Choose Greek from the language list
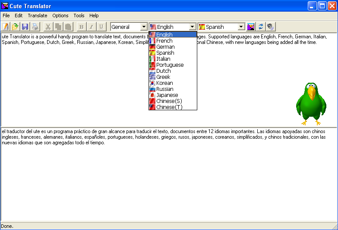Viewport: 338px width, 230px height. point(173,77)
